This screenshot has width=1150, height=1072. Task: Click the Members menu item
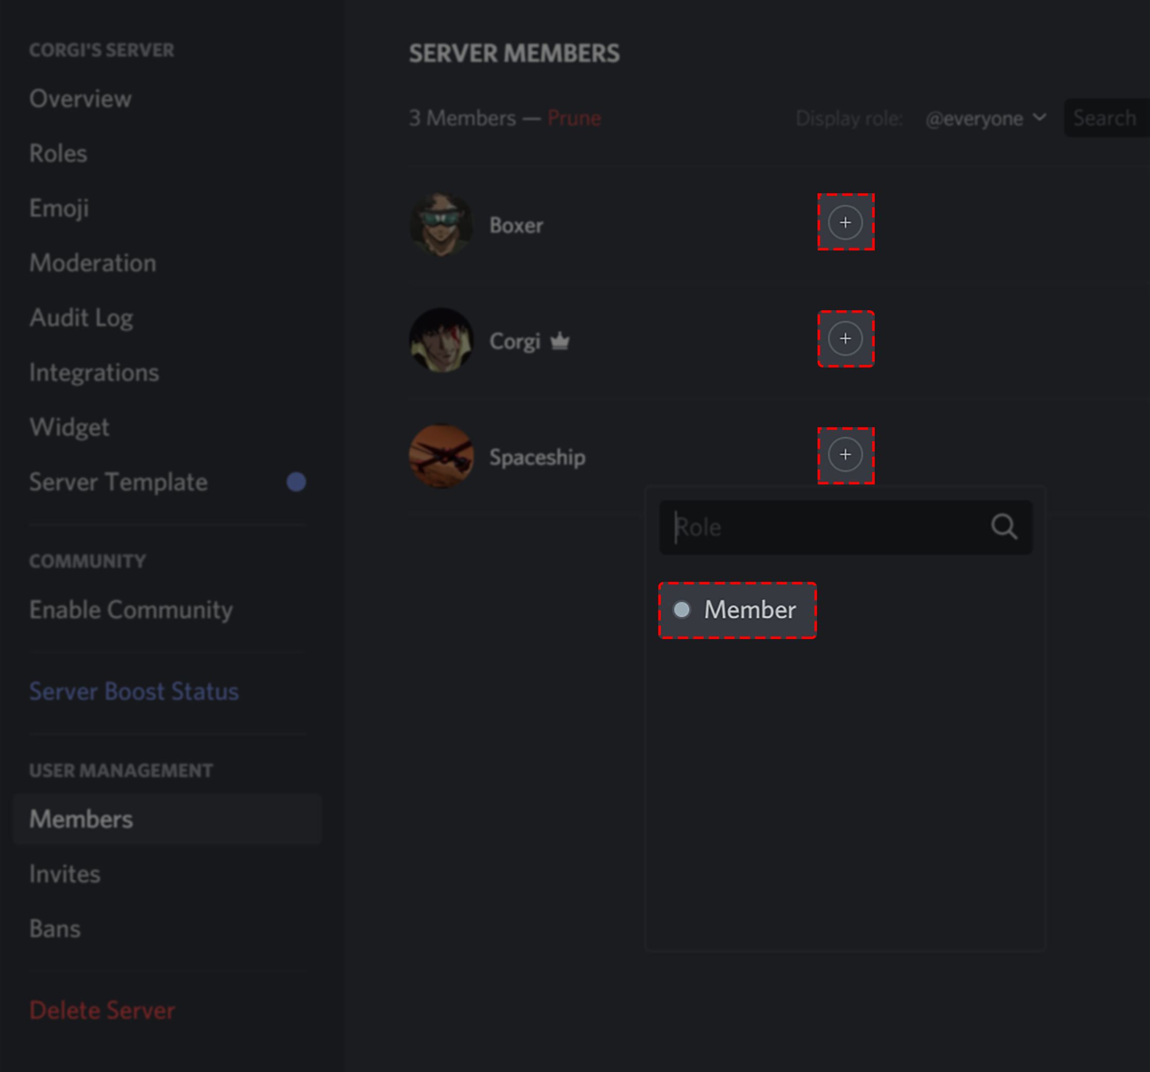(x=80, y=818)
